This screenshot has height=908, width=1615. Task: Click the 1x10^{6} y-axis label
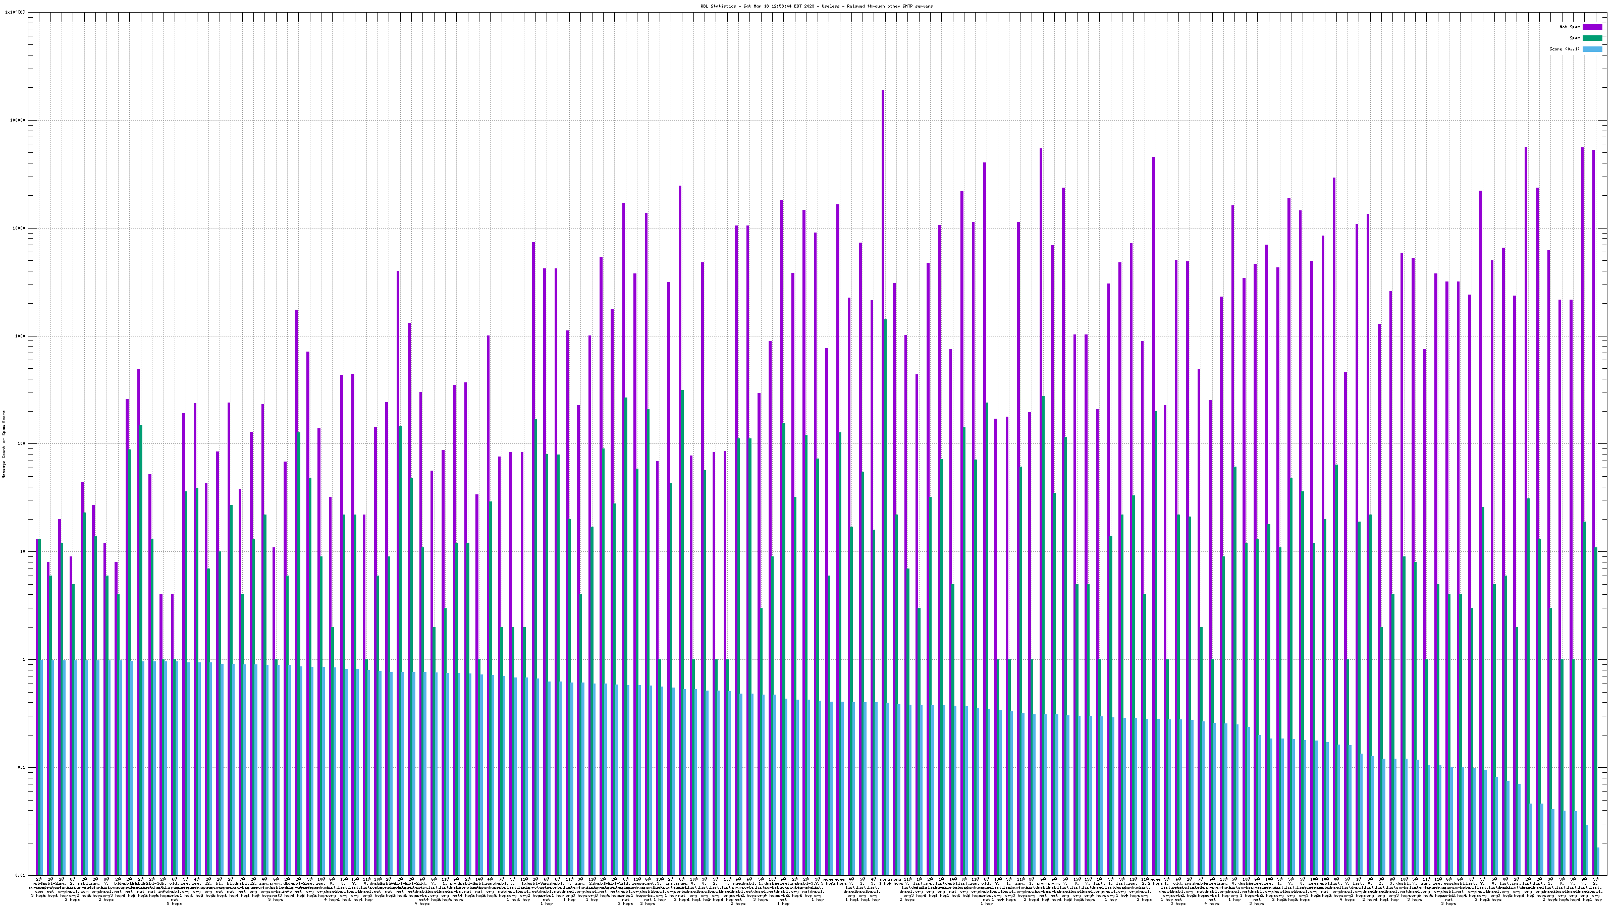(x=15, y=12)
